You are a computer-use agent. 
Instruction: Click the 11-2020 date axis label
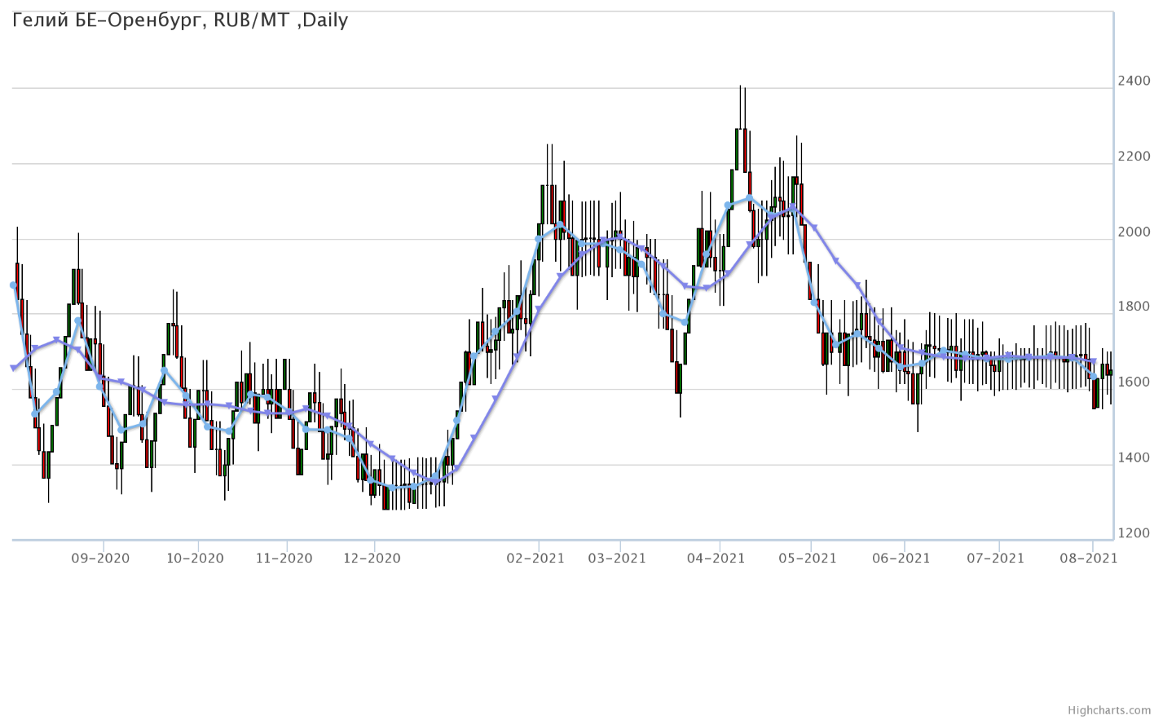(284, 559)
